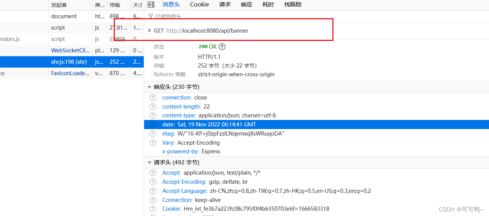Open help icon beside the Accept-Language header
The image size is (489, 216).
click(153, 191)
